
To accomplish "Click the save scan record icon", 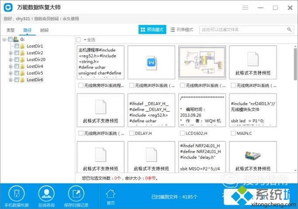I will [76, 194].
